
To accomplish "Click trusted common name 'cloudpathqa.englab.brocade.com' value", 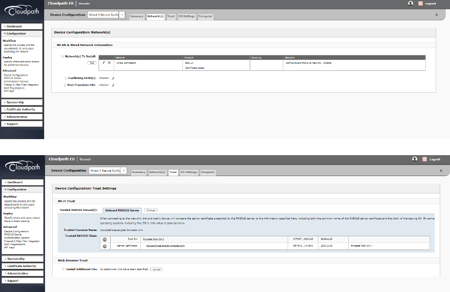I will 121,230.
